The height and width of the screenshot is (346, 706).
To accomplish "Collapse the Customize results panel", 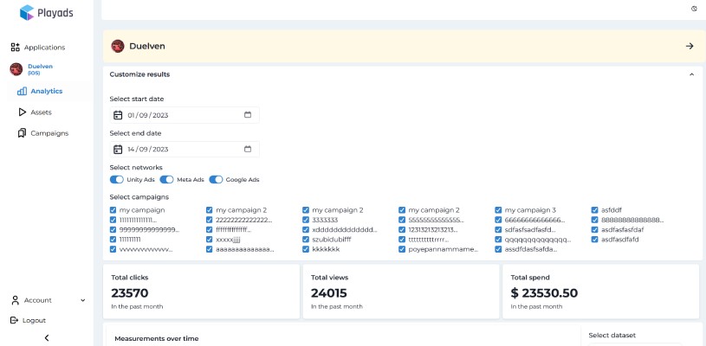I will (x=691, y=74).
